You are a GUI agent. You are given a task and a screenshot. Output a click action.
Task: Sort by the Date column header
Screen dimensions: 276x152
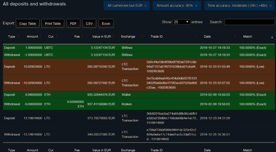point(207,37)
